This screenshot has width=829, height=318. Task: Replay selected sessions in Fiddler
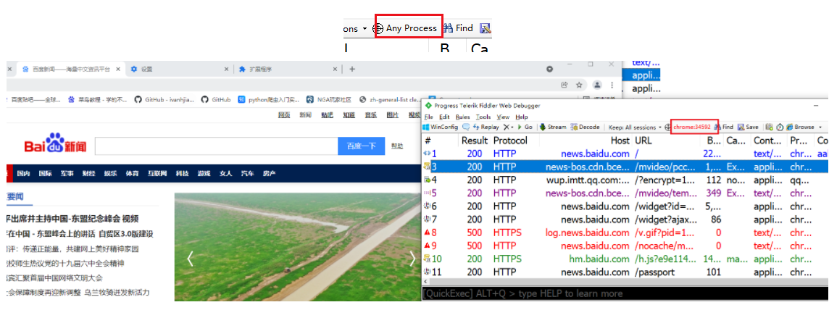tap(486, 127)
